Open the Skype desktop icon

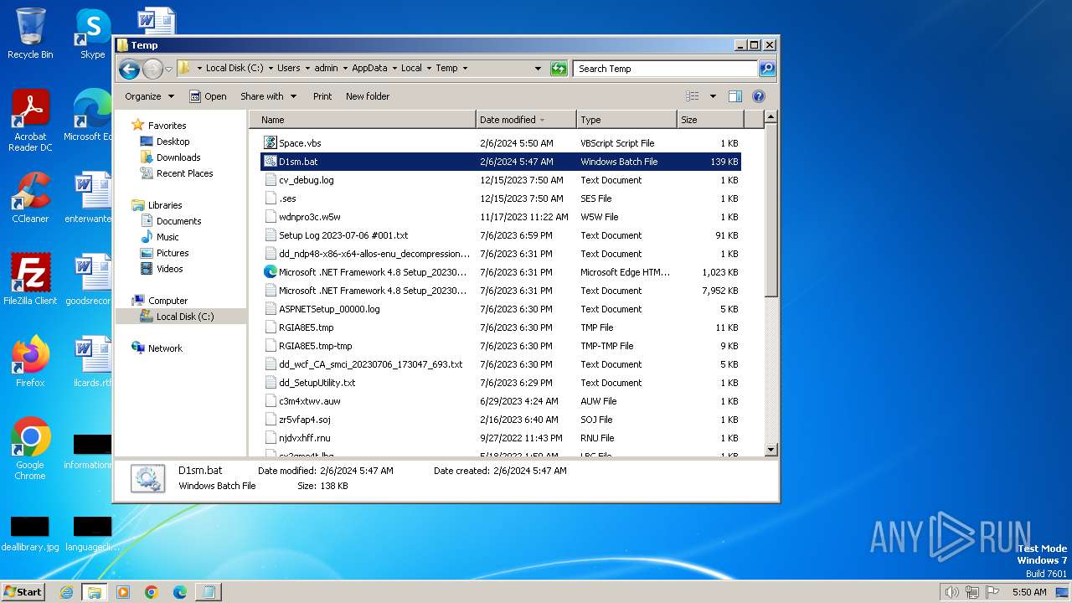click(92, 33)
